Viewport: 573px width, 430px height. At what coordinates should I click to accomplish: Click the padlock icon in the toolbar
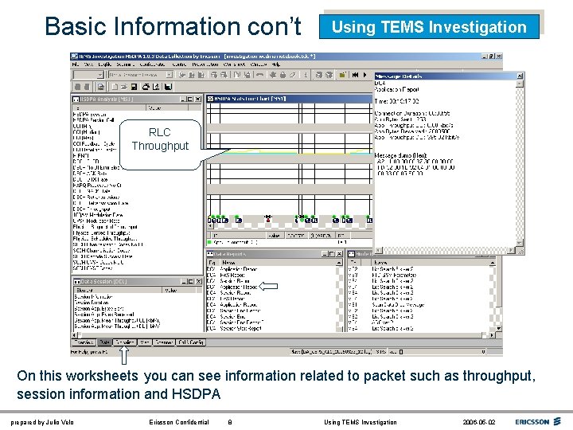[x=283, y=75]
